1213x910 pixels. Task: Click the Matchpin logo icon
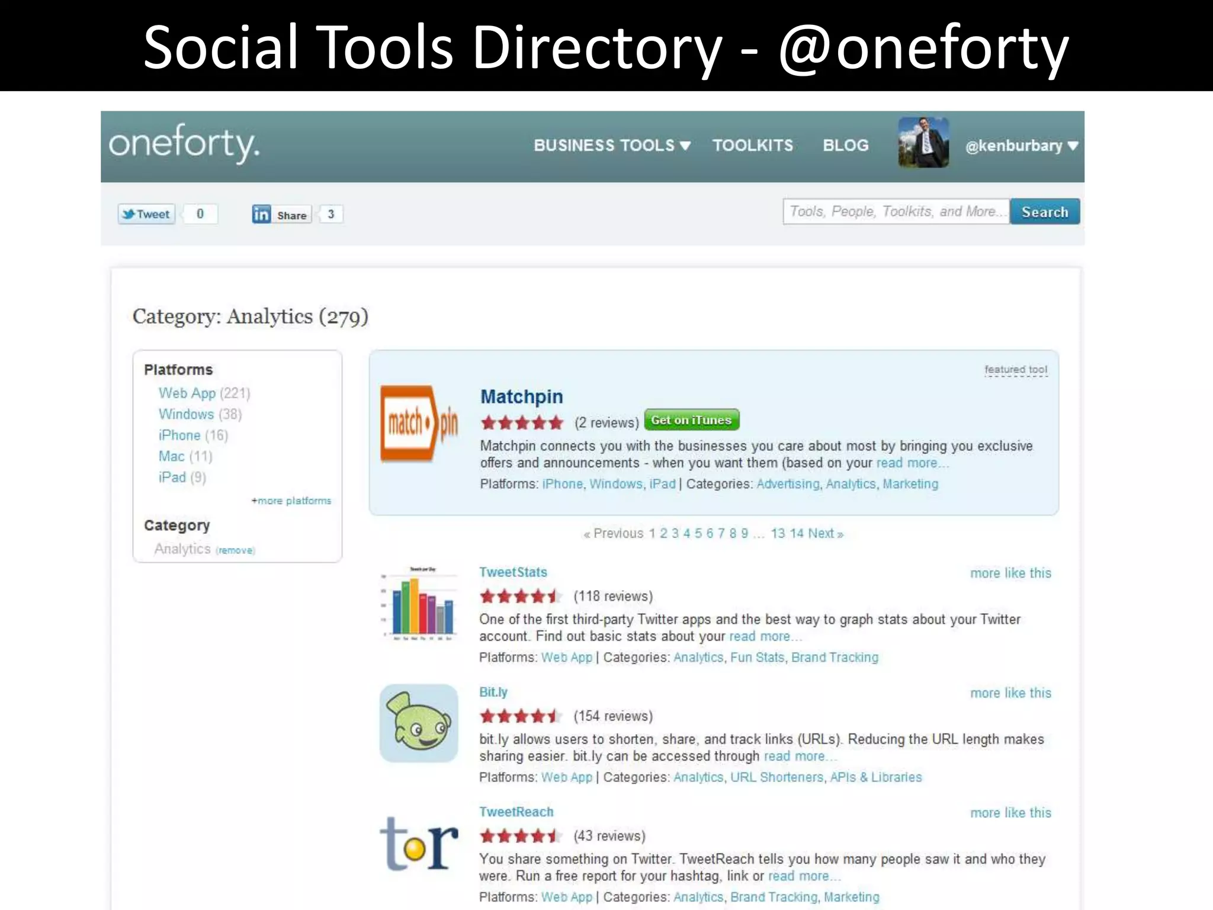pos(419,424)
